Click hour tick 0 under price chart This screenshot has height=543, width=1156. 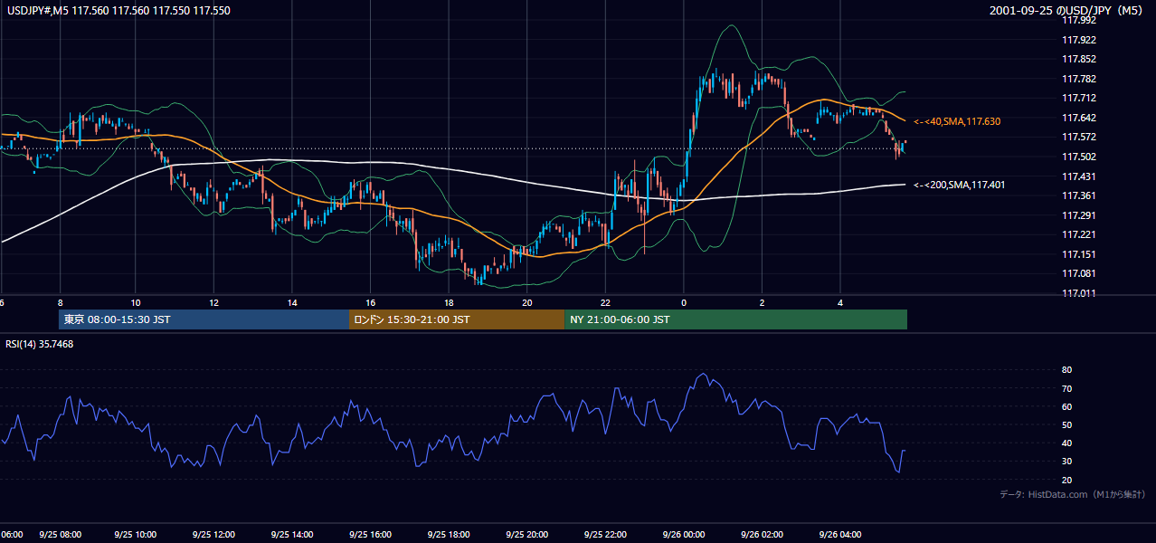pos(684,302)
